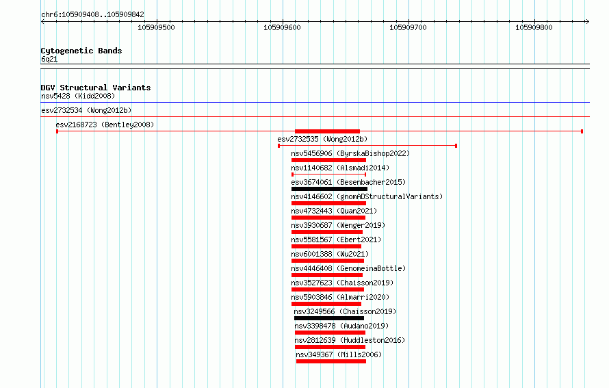The image size is (609, 388).
Task: Select the blue nsv5428 variant line
Action: (x=315, y=103)
